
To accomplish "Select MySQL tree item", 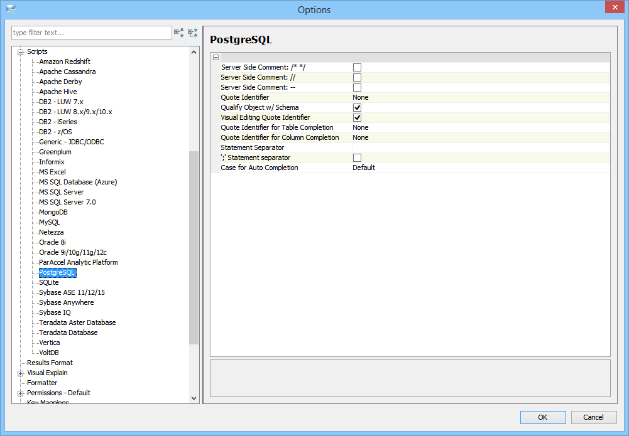I will [50, 222].
